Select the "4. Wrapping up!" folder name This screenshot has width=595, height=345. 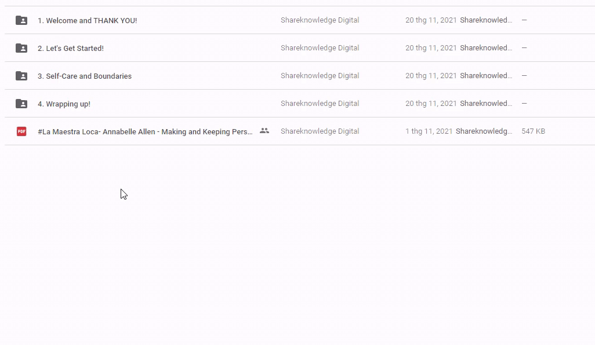pyautogui.click(x=64, y=104)
